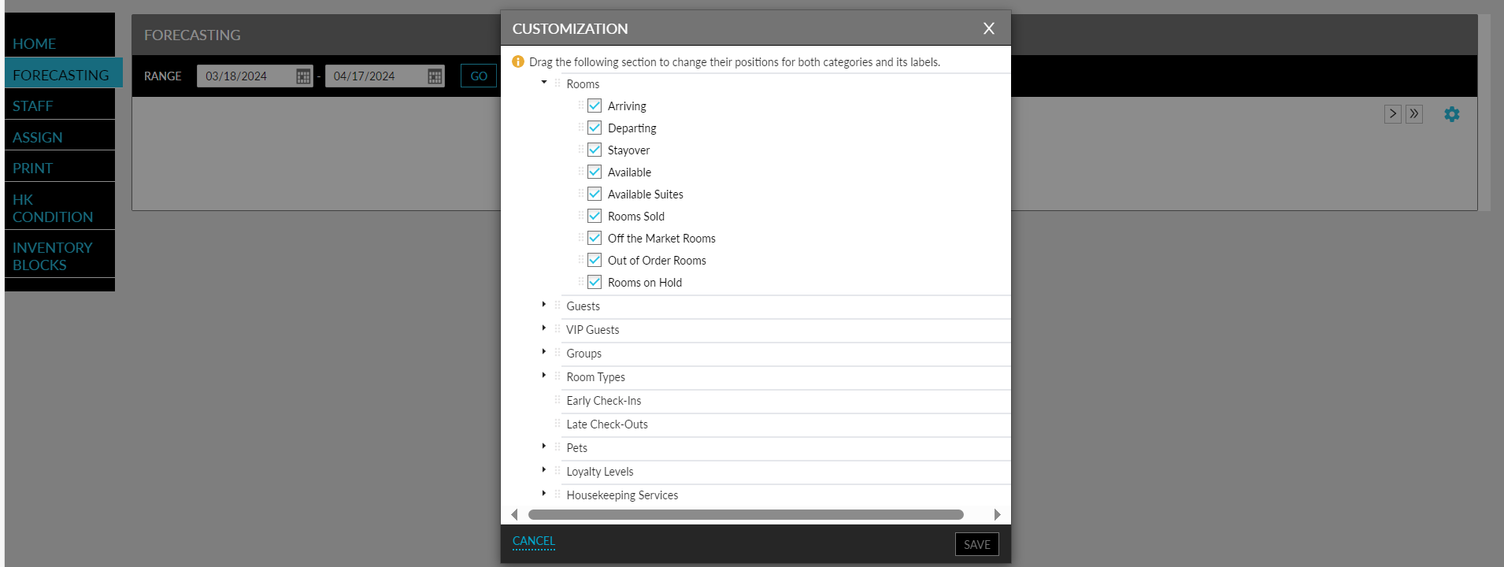Click the SAVE button
Viewport: 1504px width, 567px height.
point(976,543)
